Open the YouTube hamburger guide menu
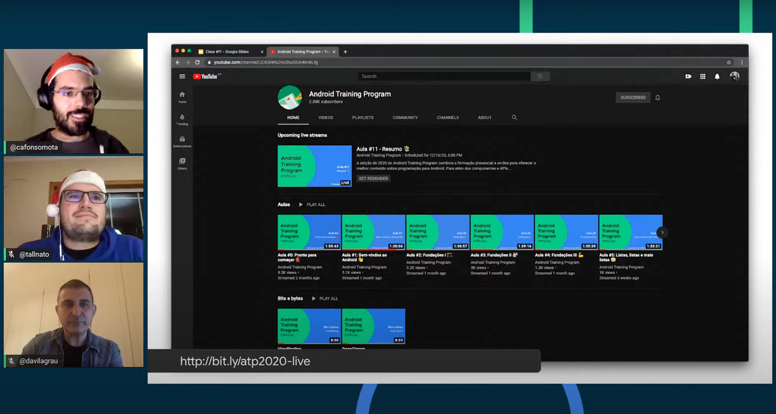Screen dimensions: 776x414 (x=182, y=76)
